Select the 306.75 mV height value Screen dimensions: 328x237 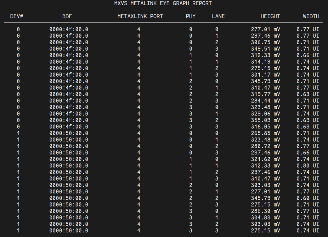tap(265, 42)
